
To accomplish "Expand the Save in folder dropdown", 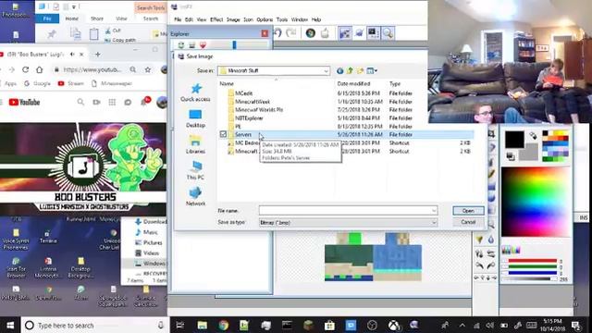I will point(326,70).
